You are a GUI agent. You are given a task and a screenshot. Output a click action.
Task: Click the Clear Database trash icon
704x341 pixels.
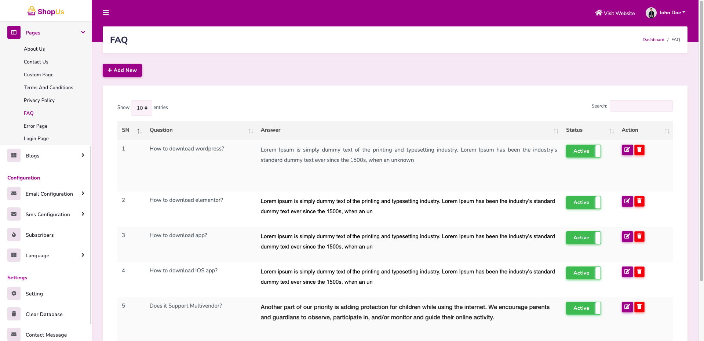pos(14,314)
